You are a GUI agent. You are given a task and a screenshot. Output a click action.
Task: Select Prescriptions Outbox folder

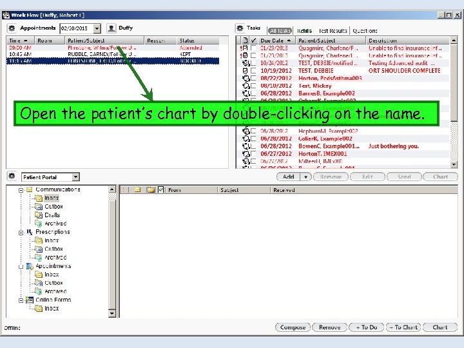(49, 249)
